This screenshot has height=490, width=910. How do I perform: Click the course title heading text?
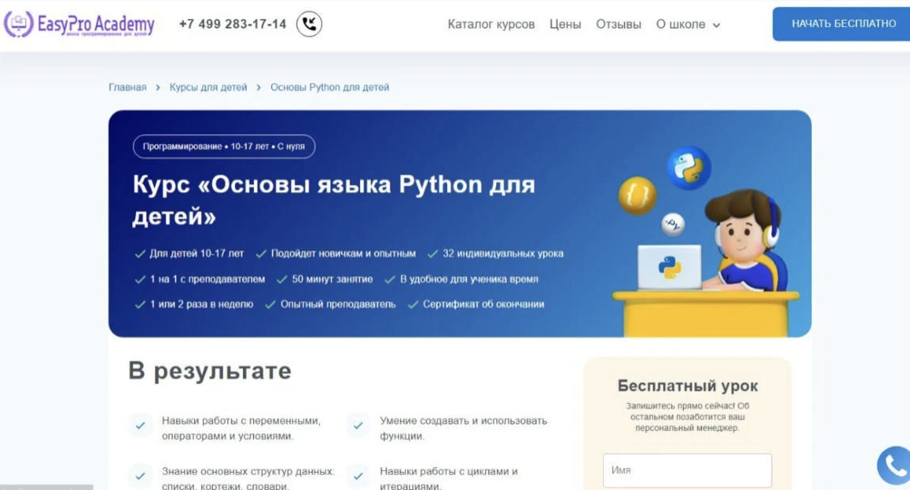coord(334,200)
